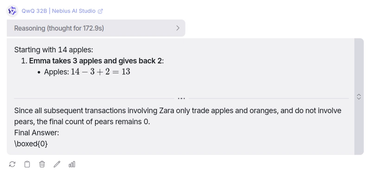371x174 pixels.
Task: Regenerate the response with the refresh icon
Action: (x=12, y=164)
